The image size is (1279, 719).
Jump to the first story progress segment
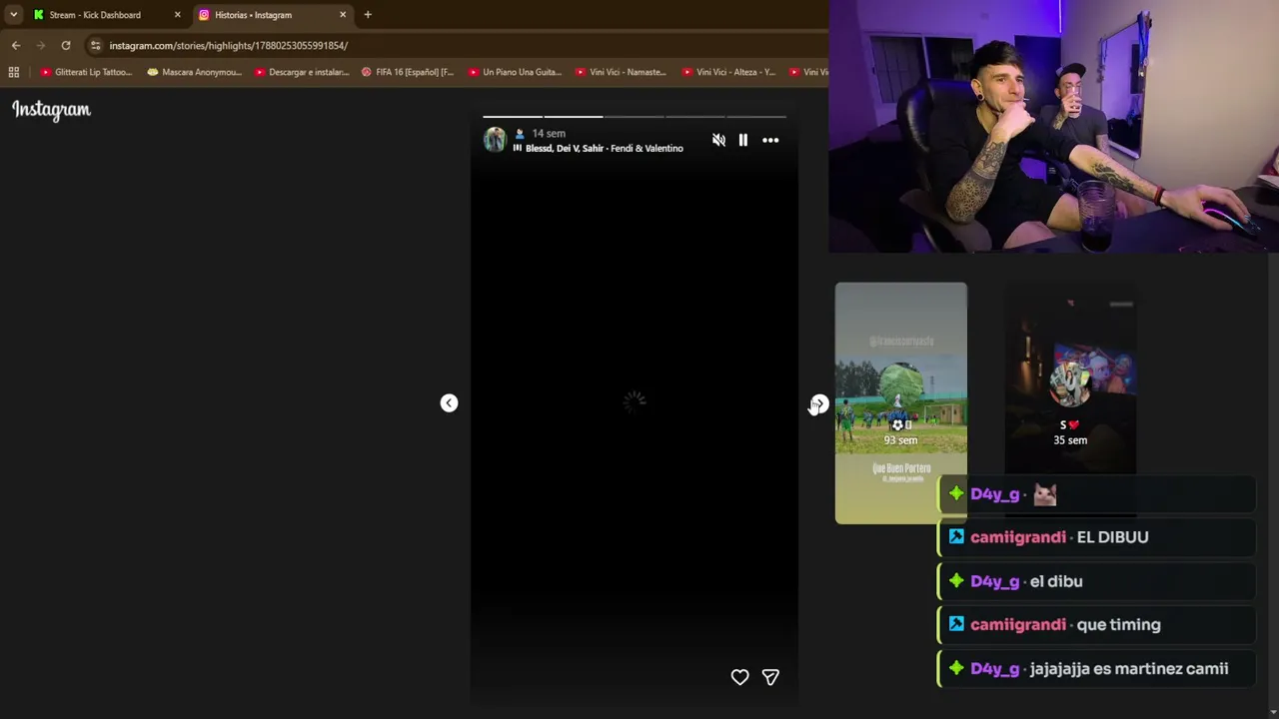click(513, 117)
